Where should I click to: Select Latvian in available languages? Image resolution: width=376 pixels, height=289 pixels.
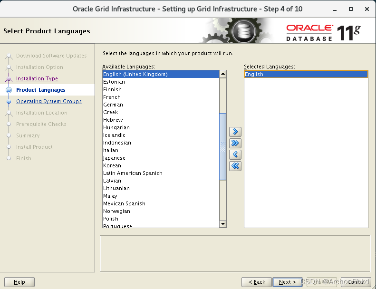point(161,181)
